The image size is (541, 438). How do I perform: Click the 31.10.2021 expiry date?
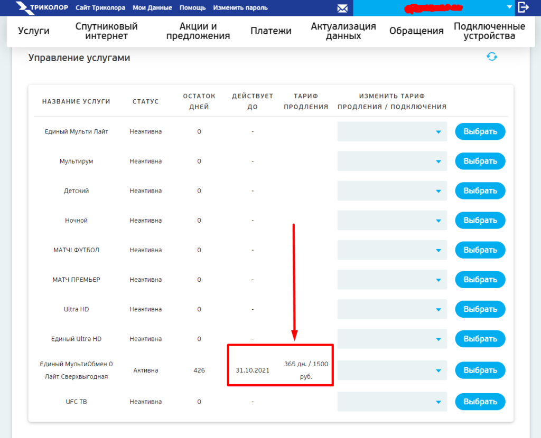point(253,370)
